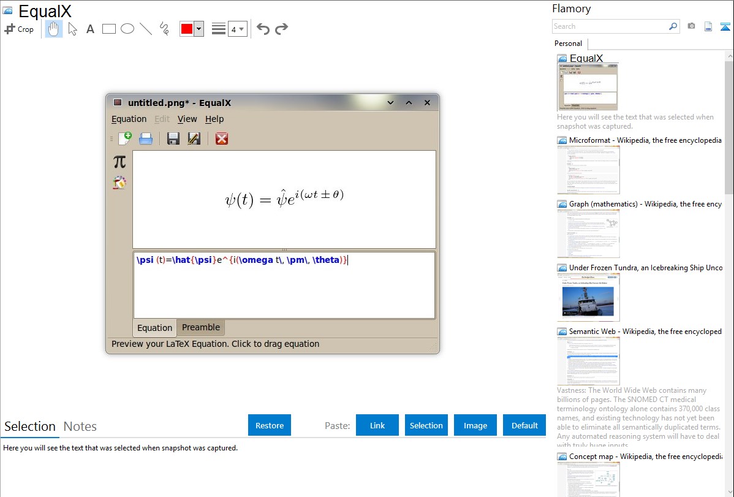Click the blue triangle icon with top bar
This screenshot has height=497, width=734.
(x=725, y=26)
